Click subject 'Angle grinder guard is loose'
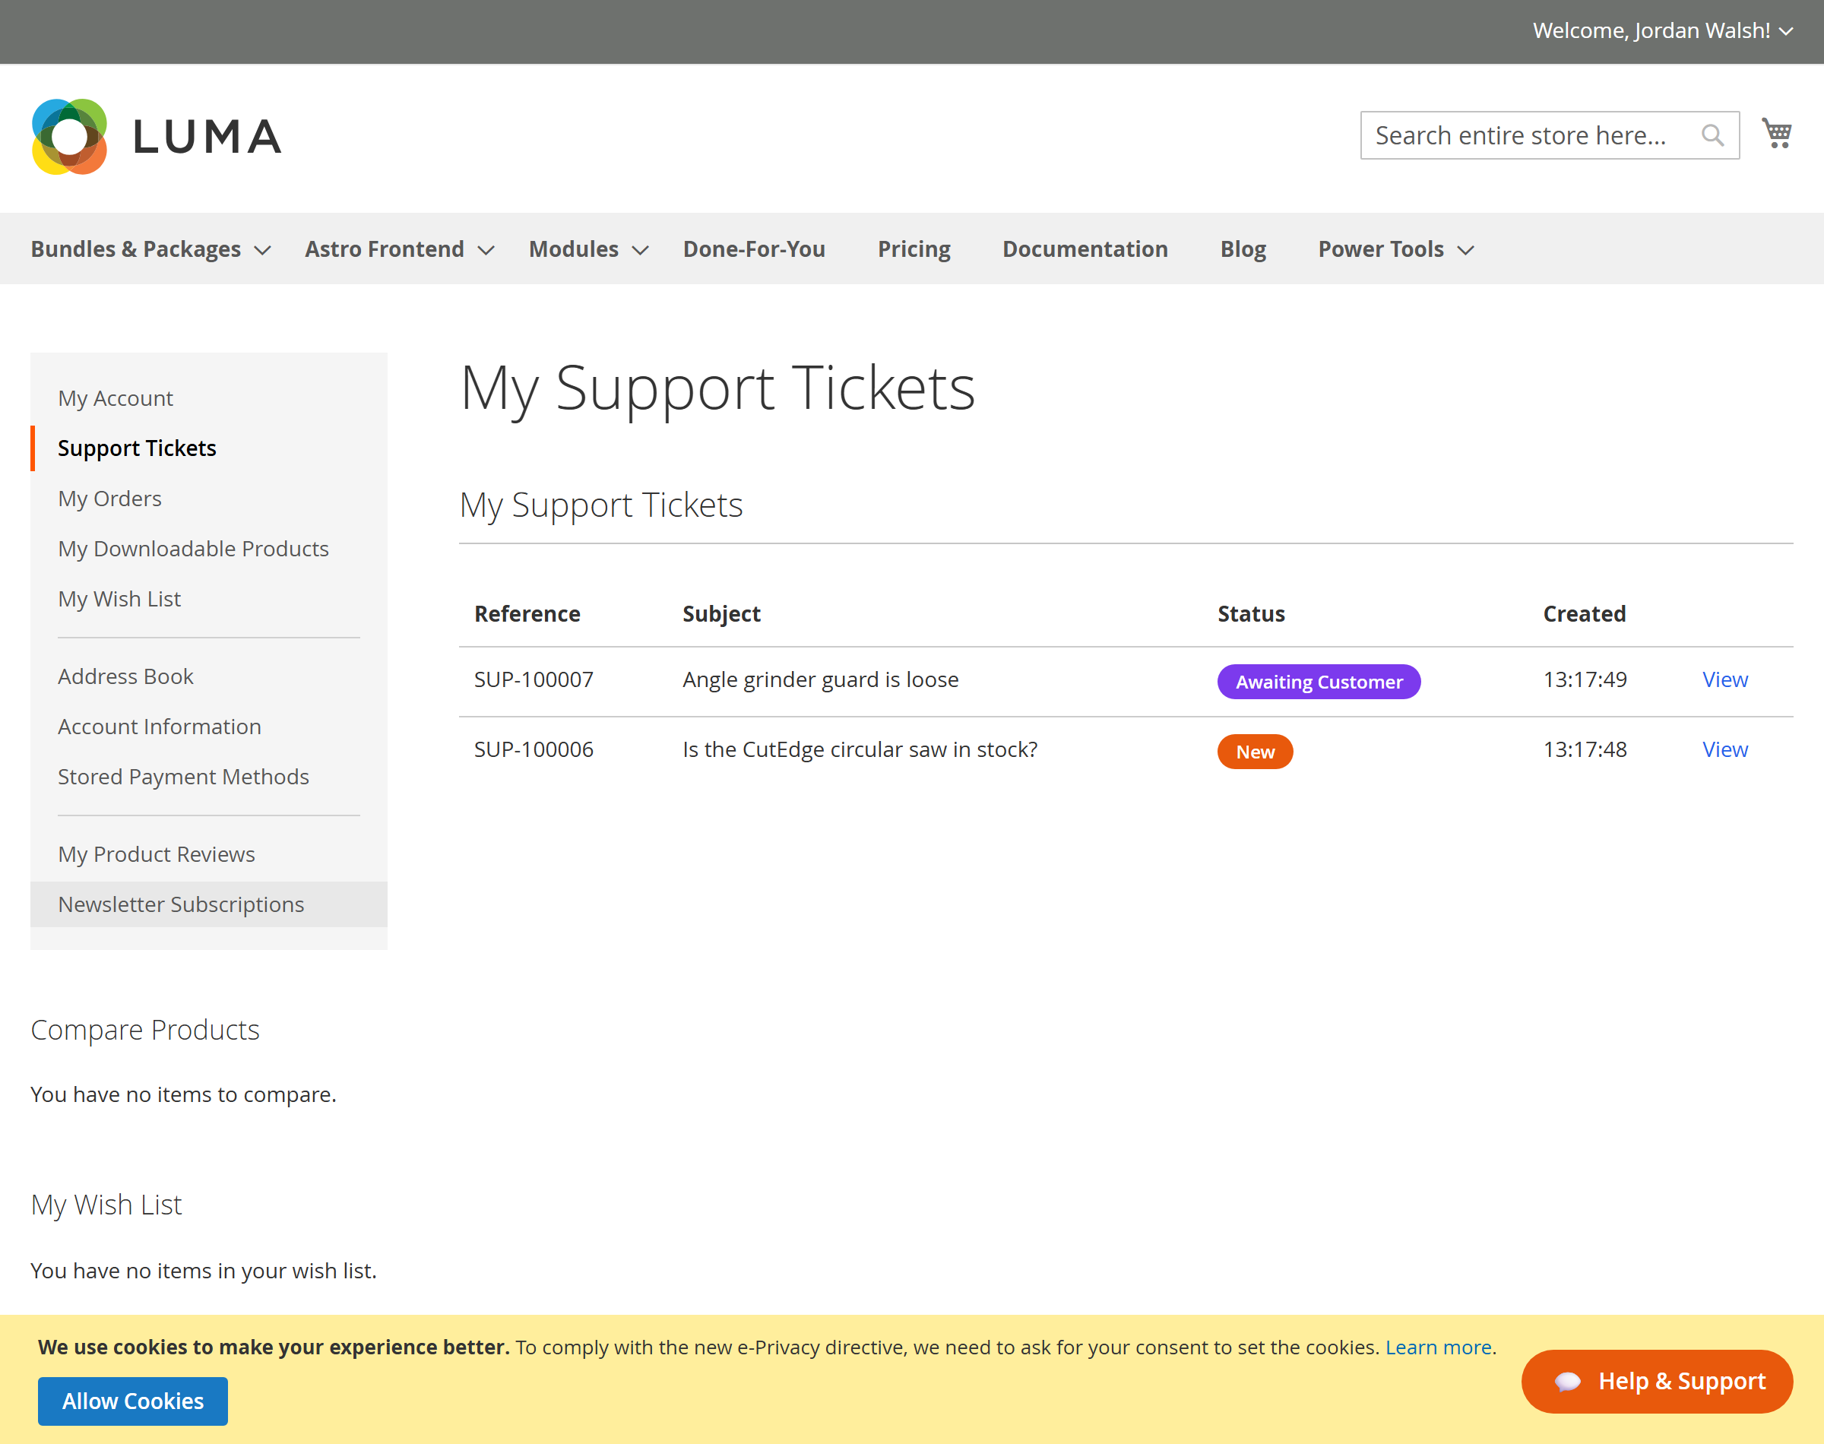The width and height of the screenshot is (1824, 1444). [x=821, y=679]
